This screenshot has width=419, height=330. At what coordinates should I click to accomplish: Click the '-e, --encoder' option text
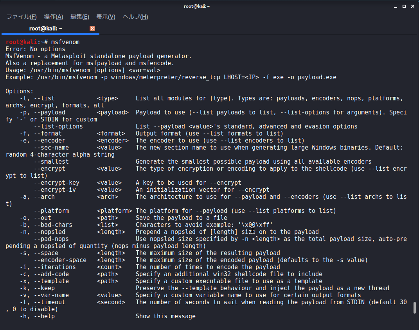pos(43,141)
